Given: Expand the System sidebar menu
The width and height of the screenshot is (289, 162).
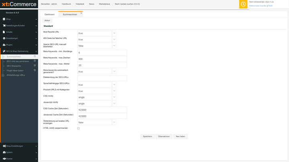Looking at the screenshot, I should click(x=36, y=153).
